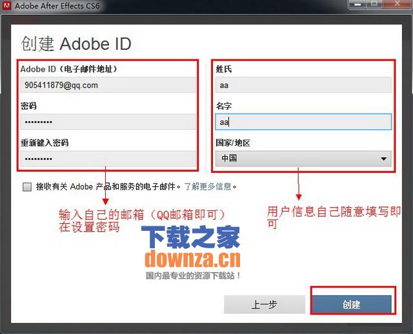Screen dimensions: 413x334
Task: Click the 创建 button to create account
Action: pyautogui.click(x=352, y=304)
